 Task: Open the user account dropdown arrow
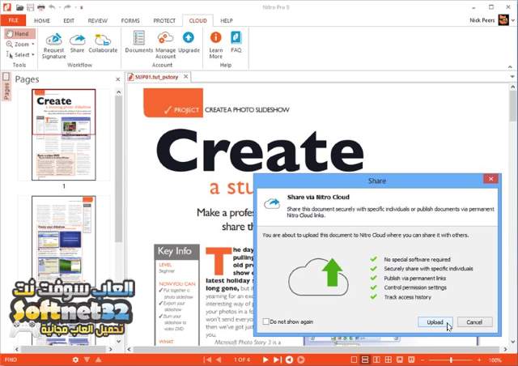512,20
